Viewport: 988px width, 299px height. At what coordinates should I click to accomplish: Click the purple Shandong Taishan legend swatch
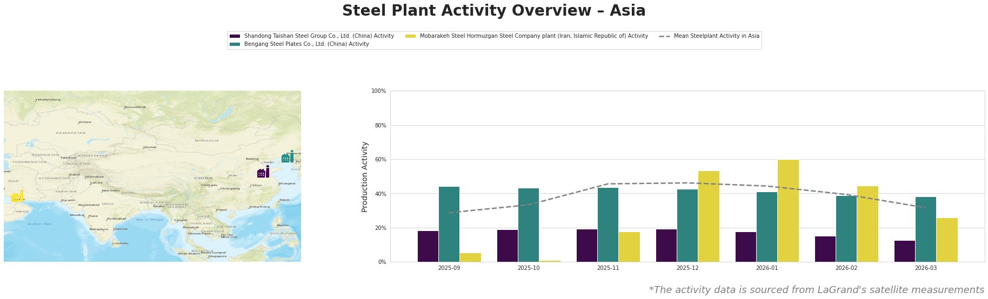pyautogui.click(x=235, y=36)
